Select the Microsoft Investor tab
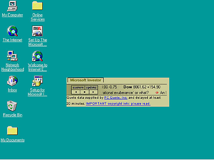 point(85,80)
